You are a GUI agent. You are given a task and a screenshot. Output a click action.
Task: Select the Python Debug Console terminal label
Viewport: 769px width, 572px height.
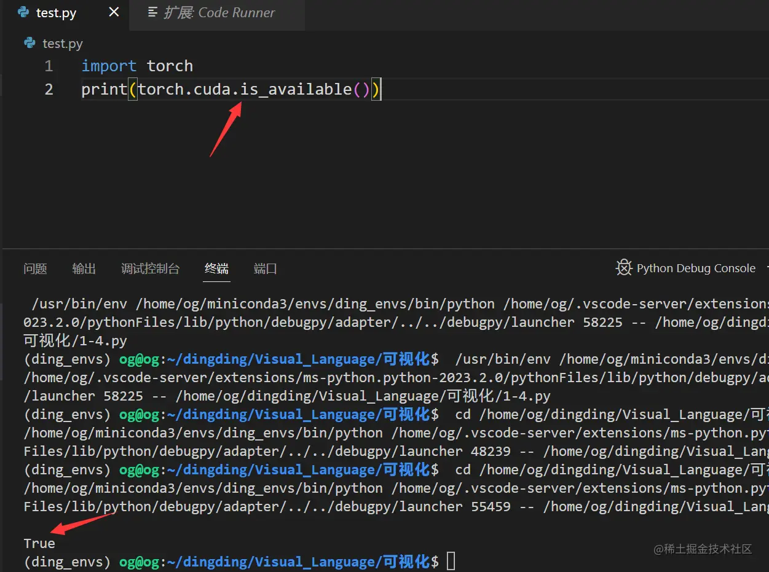pos(696,268)
